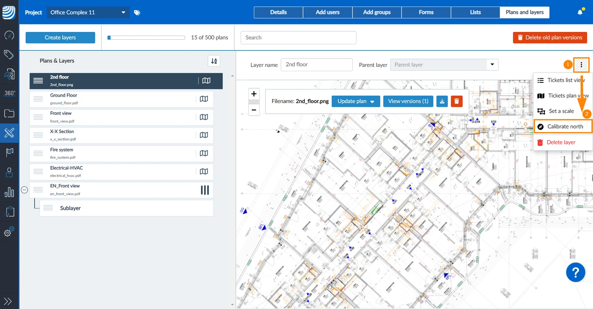Switch to the Forms tab
593x309 pixels.
point(426,12)
